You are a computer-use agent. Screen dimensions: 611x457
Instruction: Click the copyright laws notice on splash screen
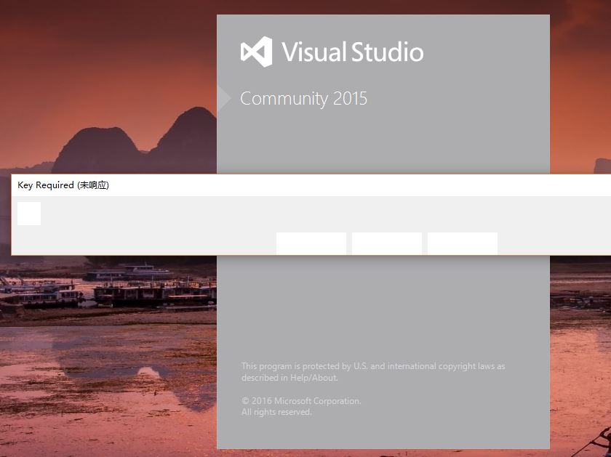tap(373, 372)
